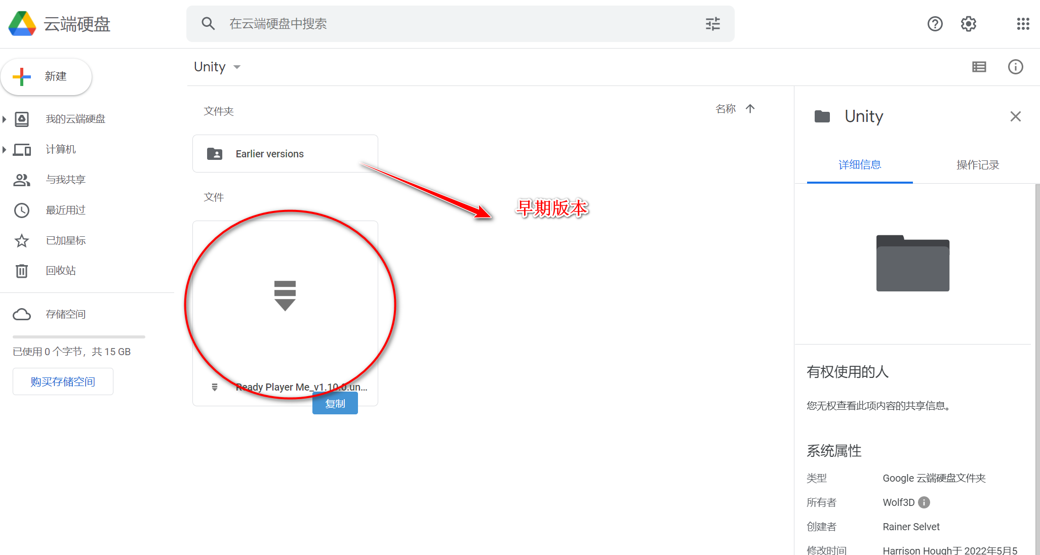Go to Recent files (最近用过)

(65, 210)
